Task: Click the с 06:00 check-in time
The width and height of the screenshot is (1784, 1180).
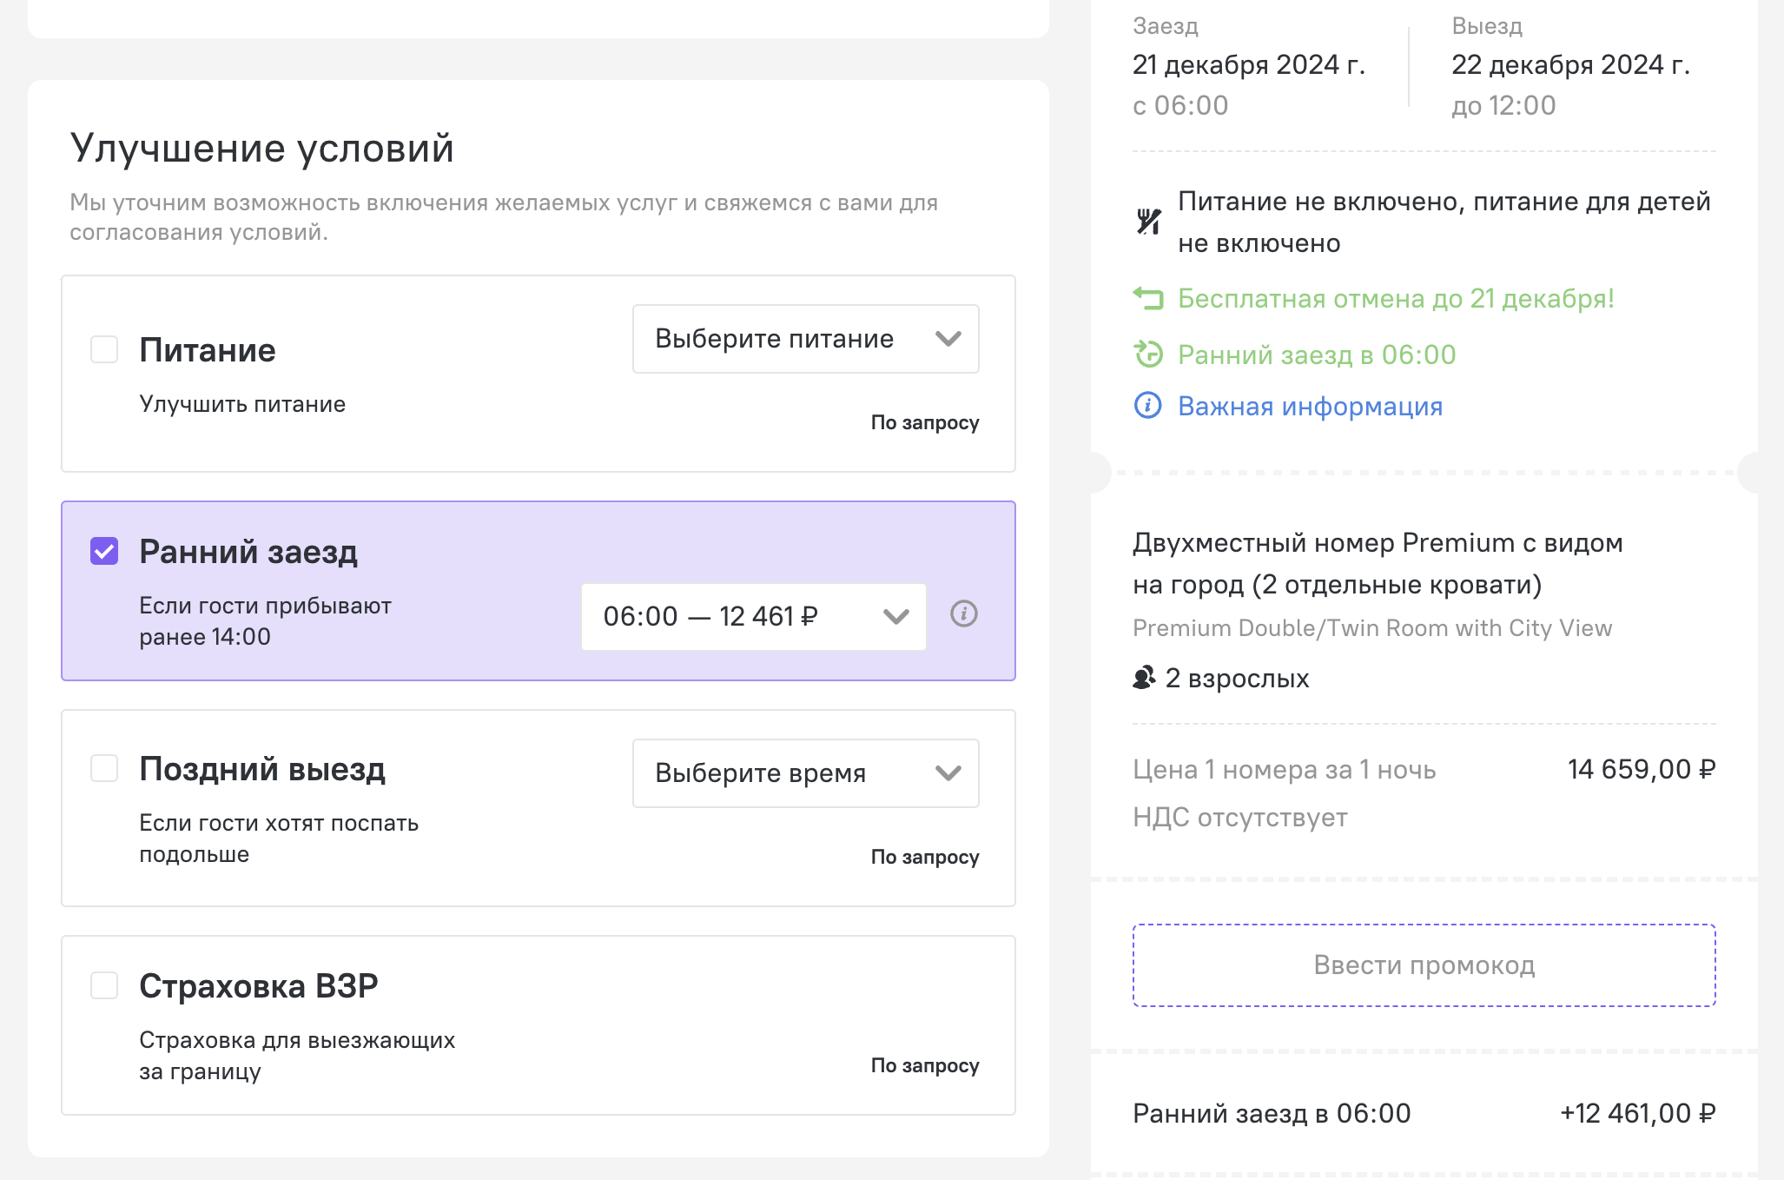Action: [x=1180, y=106]
